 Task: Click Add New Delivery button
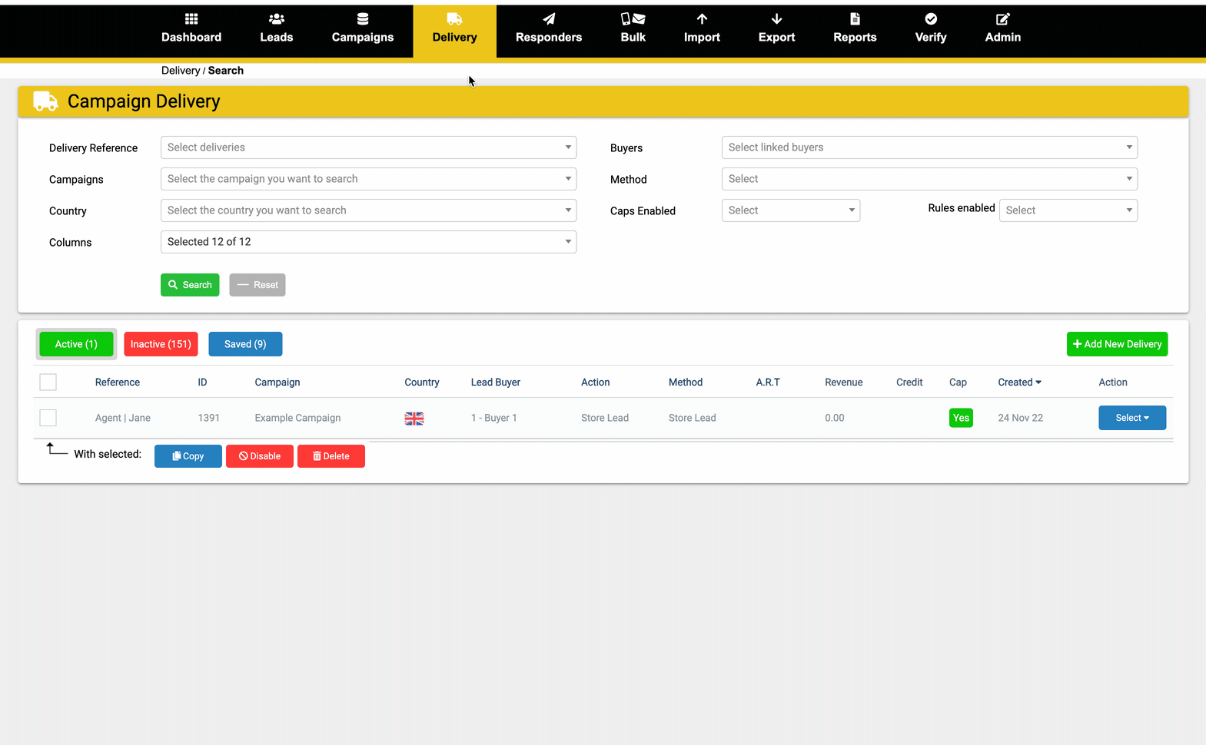1117,344
